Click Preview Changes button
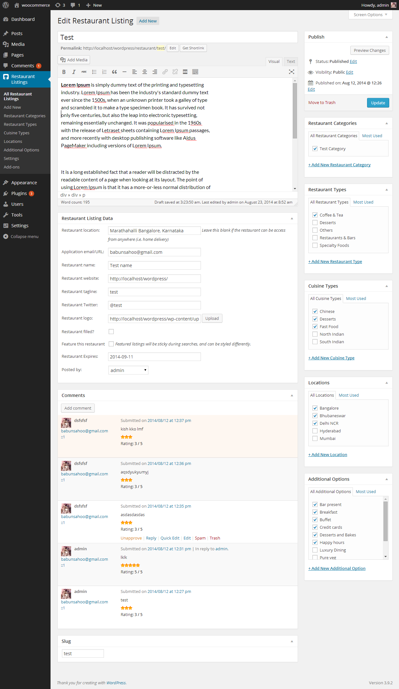The width and height of the screenshot is (399, 689). 370,50
